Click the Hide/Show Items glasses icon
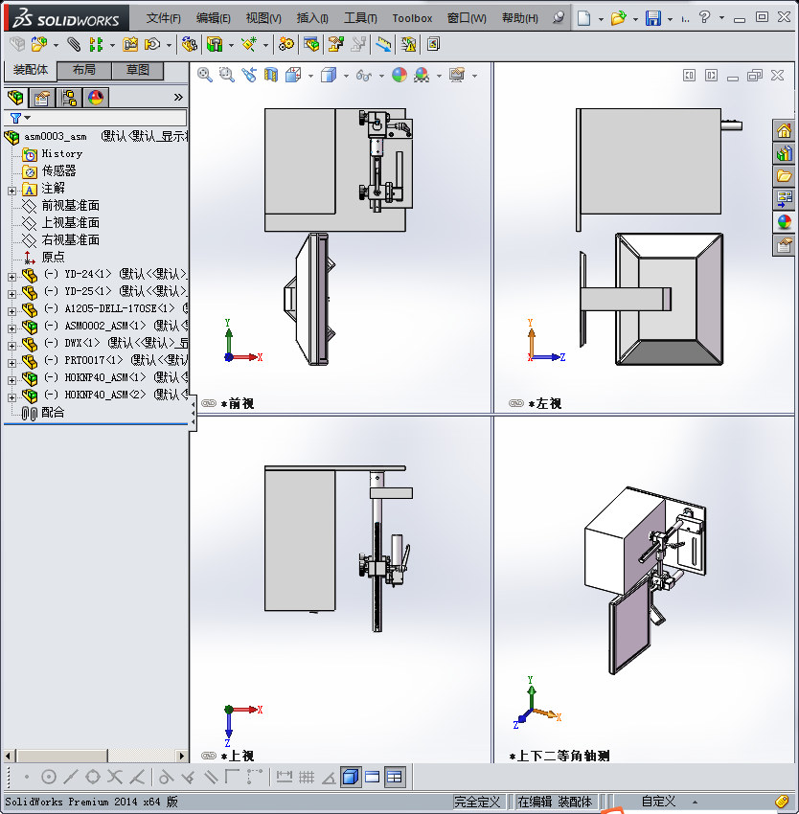799x814 pixels. (364, 76)
